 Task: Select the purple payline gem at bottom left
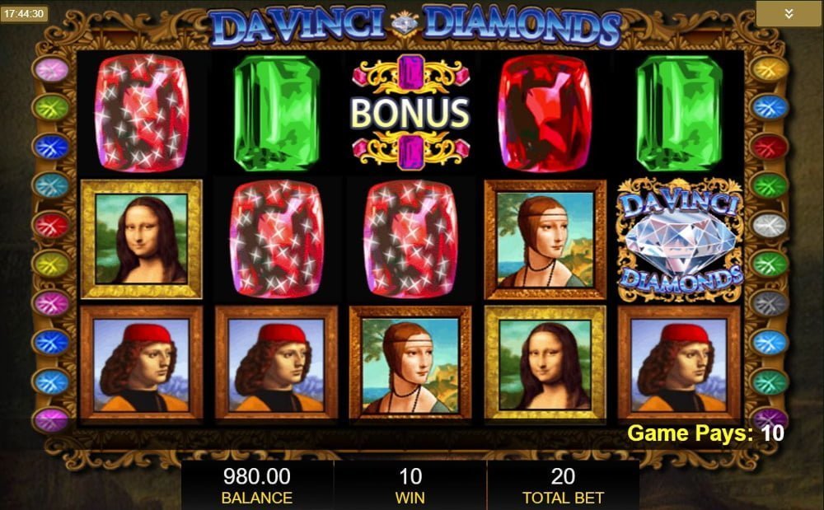51,420
